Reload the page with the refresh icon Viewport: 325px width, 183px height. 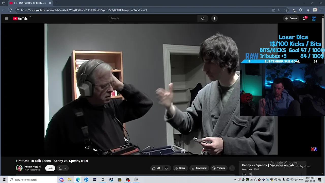coord(10,10)
